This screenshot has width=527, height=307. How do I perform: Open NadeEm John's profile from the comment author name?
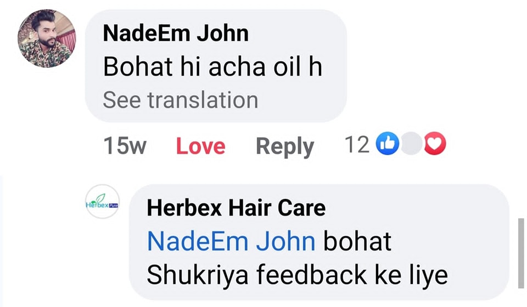tap(176, 33)
